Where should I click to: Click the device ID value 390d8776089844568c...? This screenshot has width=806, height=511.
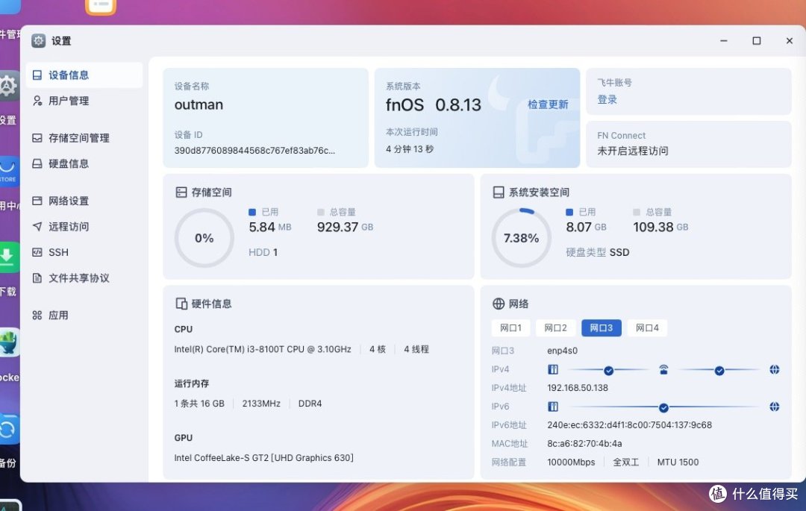coord(254,151)
